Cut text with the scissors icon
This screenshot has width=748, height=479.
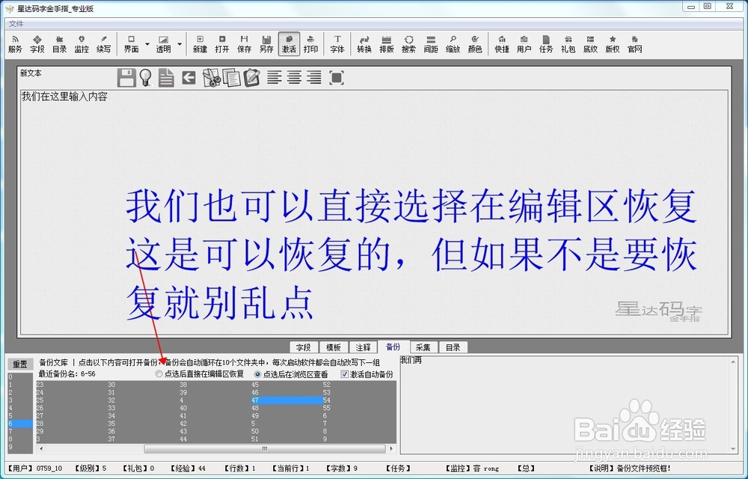[212, 77]
